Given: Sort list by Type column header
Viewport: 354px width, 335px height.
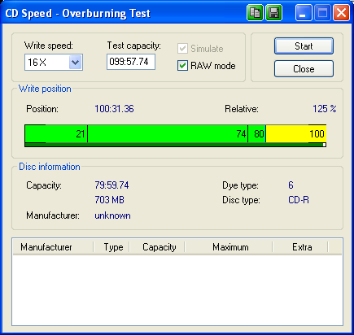Looking at the screenshot, I should pos(111,247).
